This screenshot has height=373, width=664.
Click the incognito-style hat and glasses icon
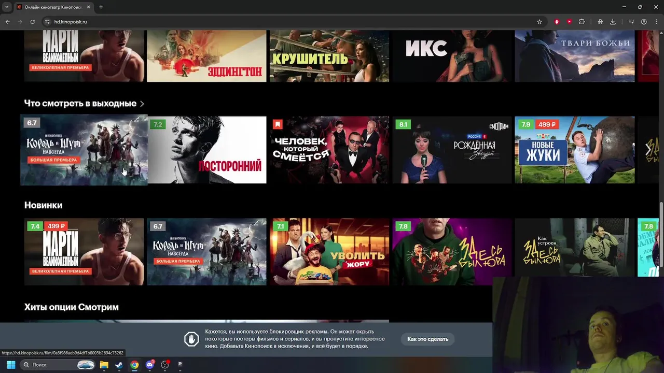[600, 22]
